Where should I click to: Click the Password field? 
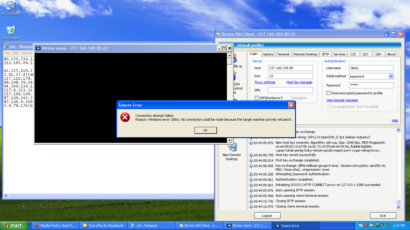tap(371, 85)
